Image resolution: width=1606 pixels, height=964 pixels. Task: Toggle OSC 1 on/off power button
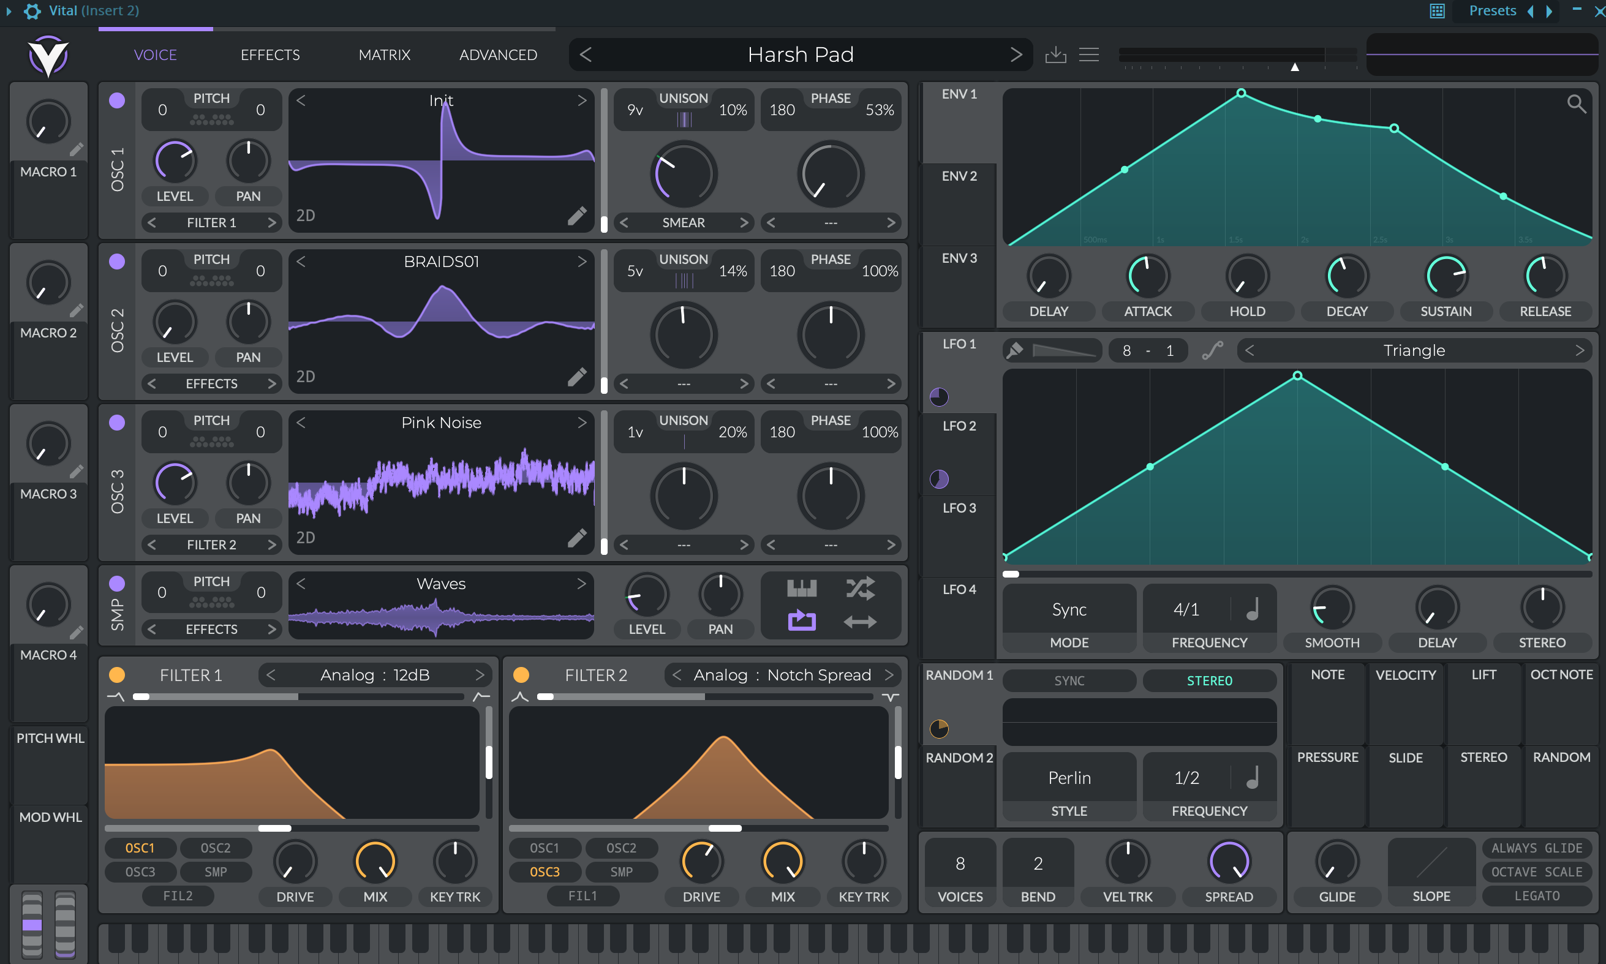pos(117,100)
